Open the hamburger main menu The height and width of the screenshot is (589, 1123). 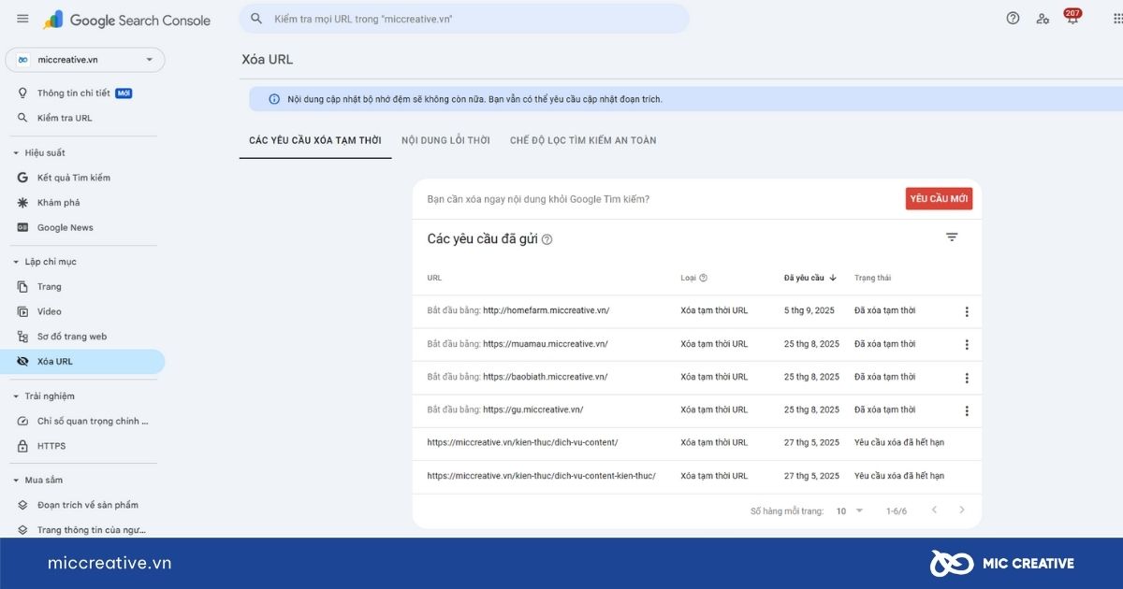click(22, 20)
